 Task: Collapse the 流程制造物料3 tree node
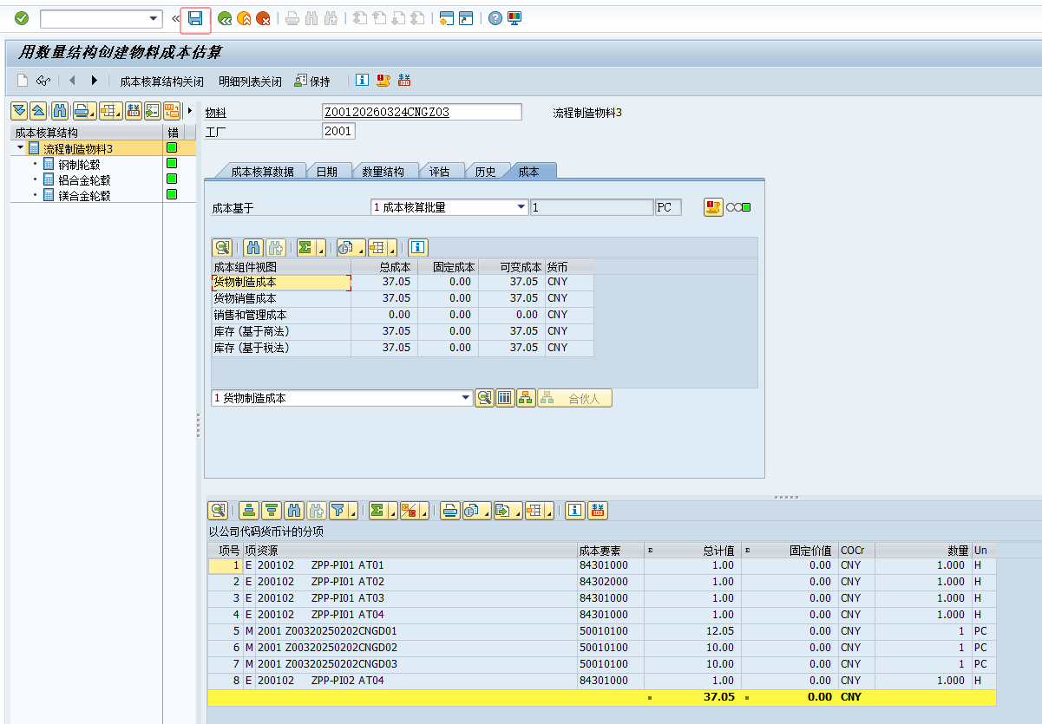click(20, 148)
